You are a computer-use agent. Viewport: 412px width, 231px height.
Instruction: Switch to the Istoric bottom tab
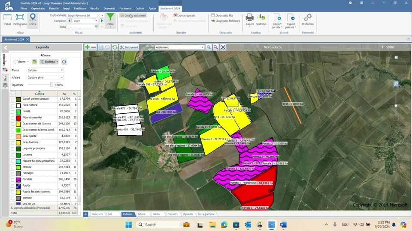[141, 214]
